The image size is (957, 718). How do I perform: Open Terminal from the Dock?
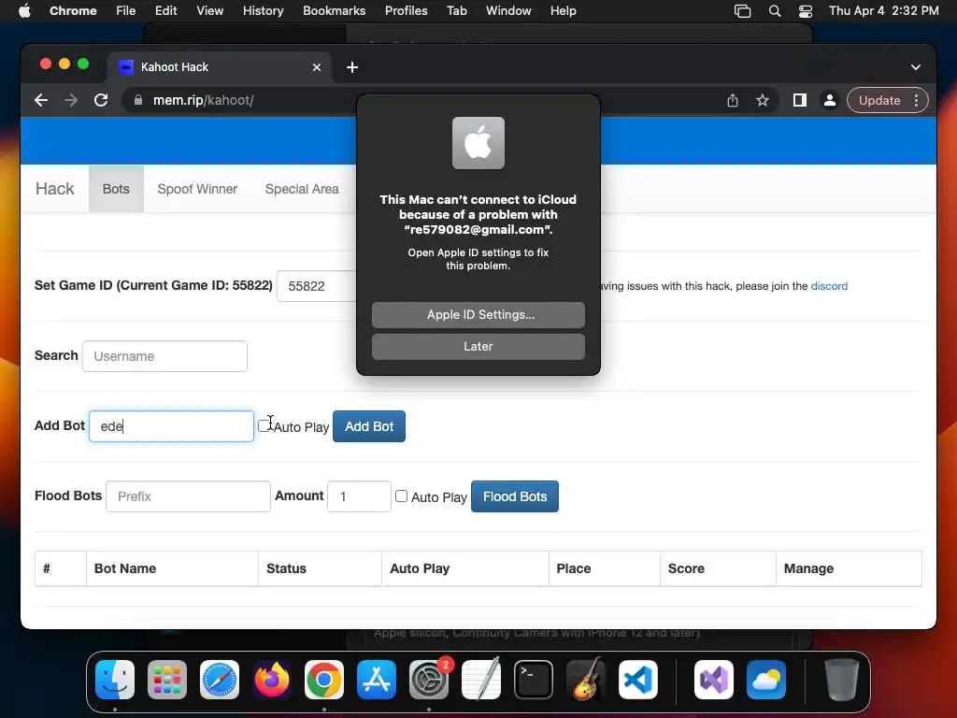pyautogui.click(x=534, y=680)
